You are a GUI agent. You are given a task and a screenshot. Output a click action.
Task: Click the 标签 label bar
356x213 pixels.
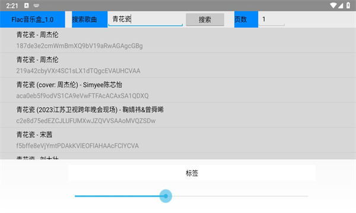tap(192, 173)
